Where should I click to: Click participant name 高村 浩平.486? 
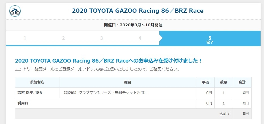tap(30, 93)
